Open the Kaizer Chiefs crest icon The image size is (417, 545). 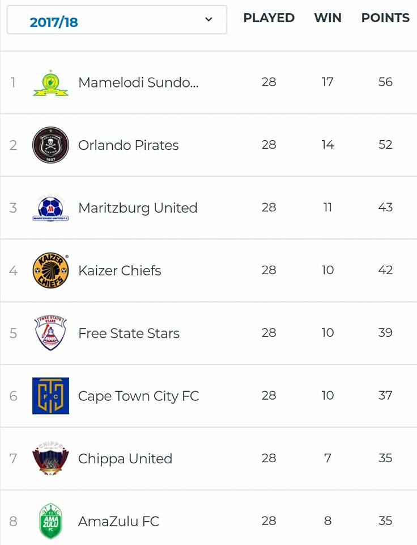[x=50, y=270]
